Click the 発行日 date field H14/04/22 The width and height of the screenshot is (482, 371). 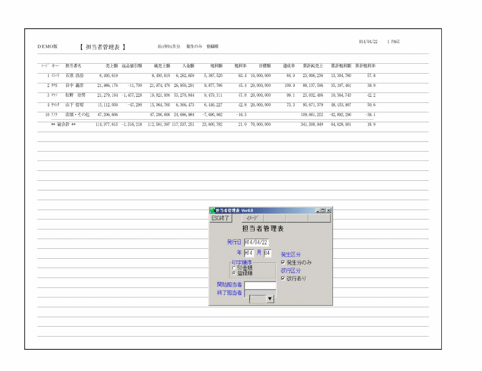tap(256, 242)
